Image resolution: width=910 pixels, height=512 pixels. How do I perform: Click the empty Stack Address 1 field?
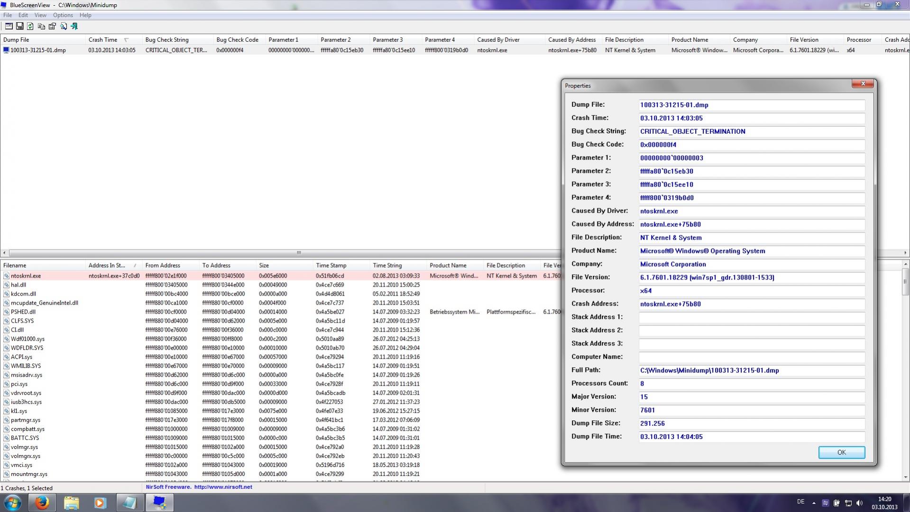752,317
